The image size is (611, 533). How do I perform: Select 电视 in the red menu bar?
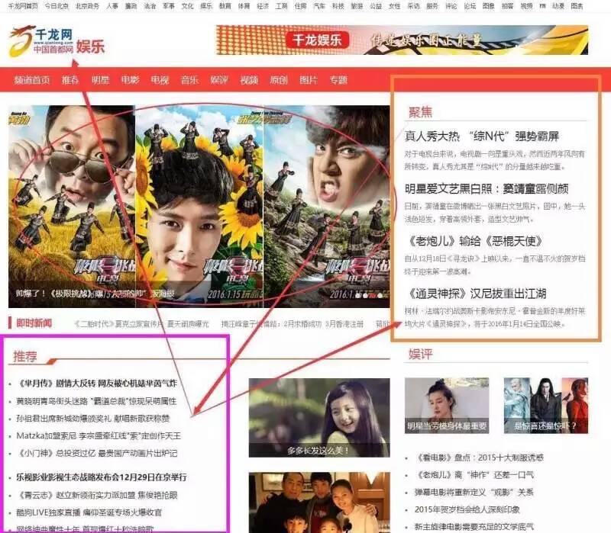160,80
